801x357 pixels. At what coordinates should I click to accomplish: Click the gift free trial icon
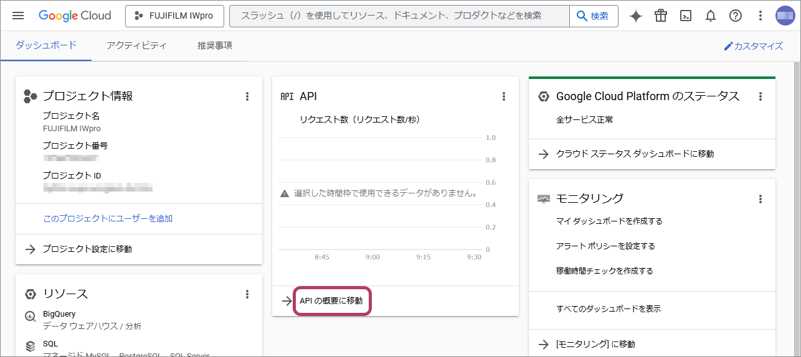pyautogui.click(x=661, y=16)
